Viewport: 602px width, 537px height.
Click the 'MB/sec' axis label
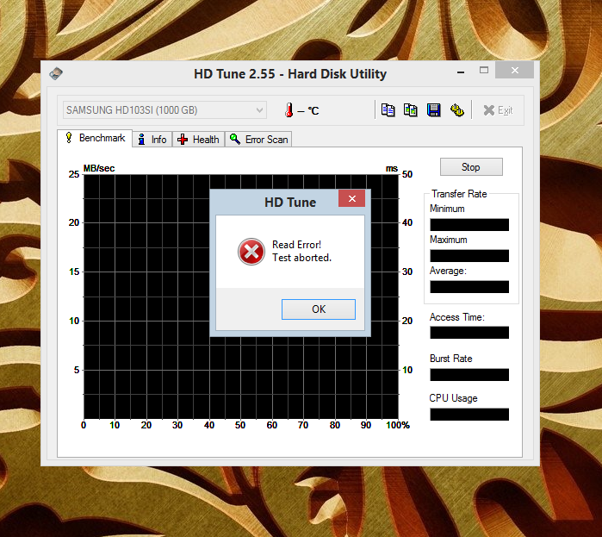point(99,168)
